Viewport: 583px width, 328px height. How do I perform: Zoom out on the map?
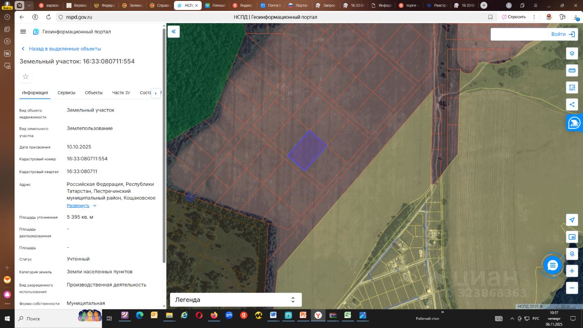(572, 288)
